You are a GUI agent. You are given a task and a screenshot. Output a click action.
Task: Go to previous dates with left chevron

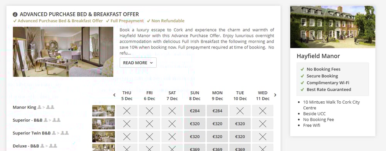[x=114, y=95]
